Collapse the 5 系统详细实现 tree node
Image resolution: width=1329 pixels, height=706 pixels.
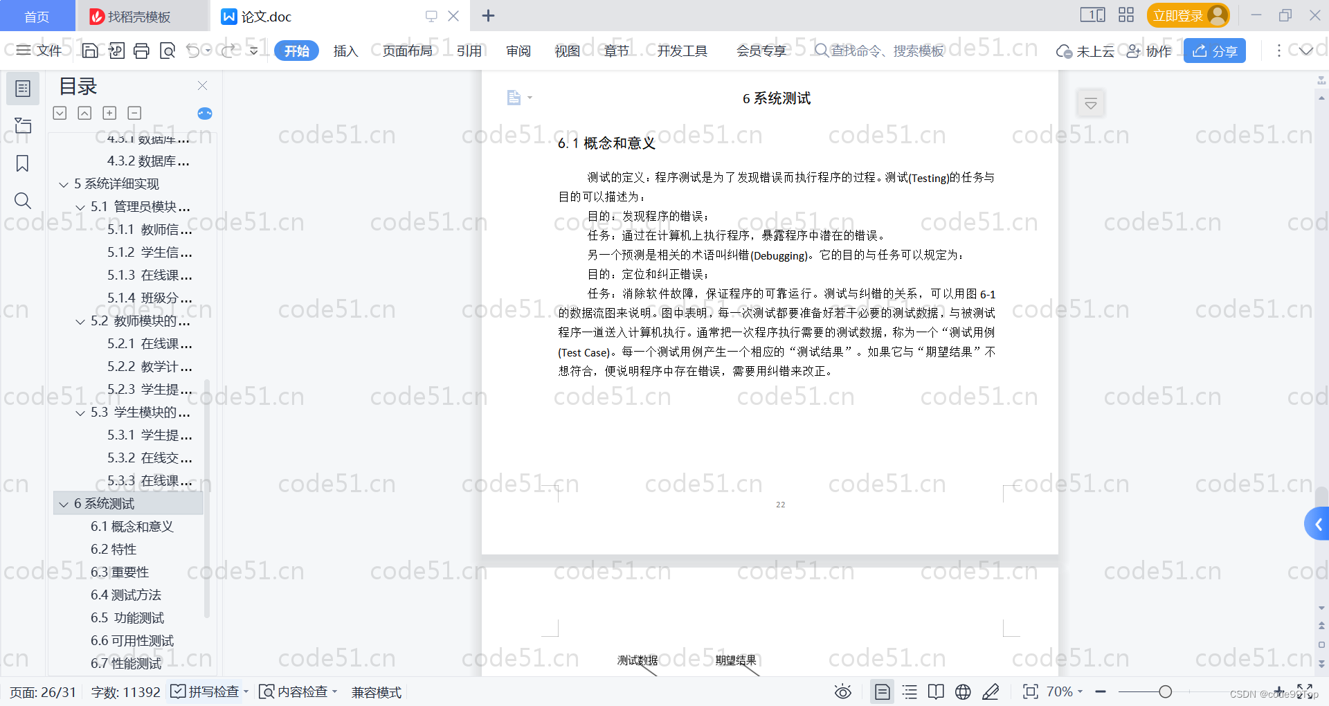[x=64, y=184]
